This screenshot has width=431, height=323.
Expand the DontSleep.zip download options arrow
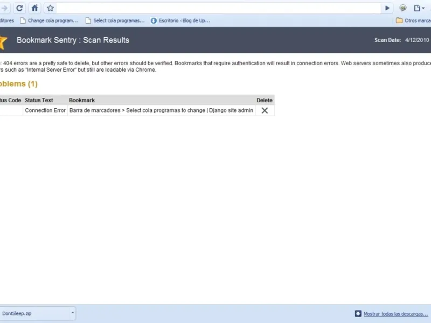click(73, 313)
